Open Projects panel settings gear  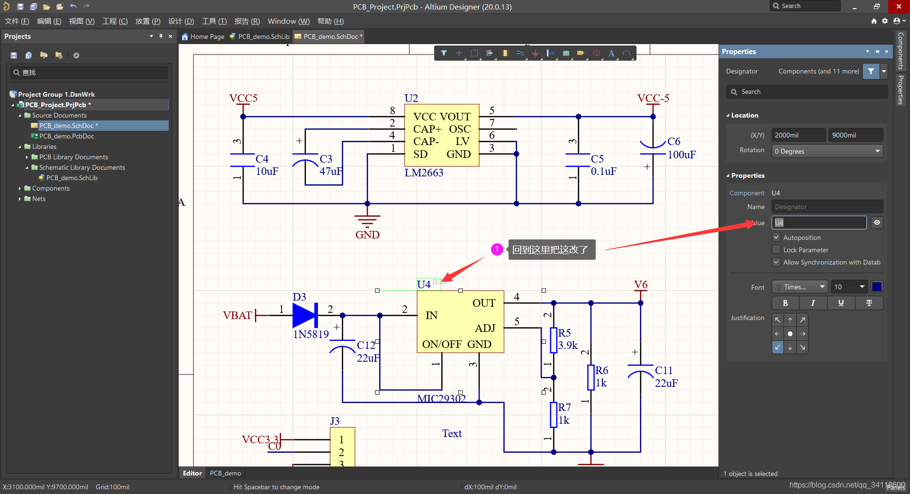(76, 55)
